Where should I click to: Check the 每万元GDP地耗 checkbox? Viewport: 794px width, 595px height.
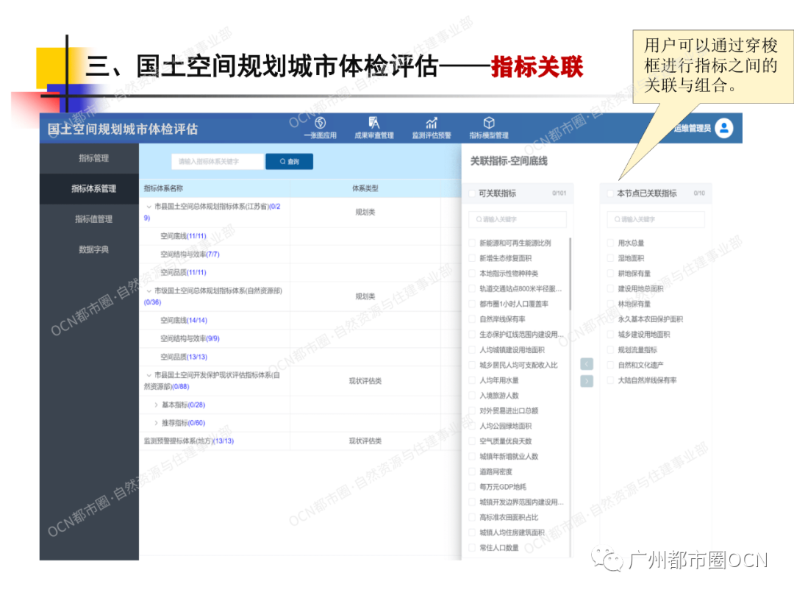[x=472, y=487]
